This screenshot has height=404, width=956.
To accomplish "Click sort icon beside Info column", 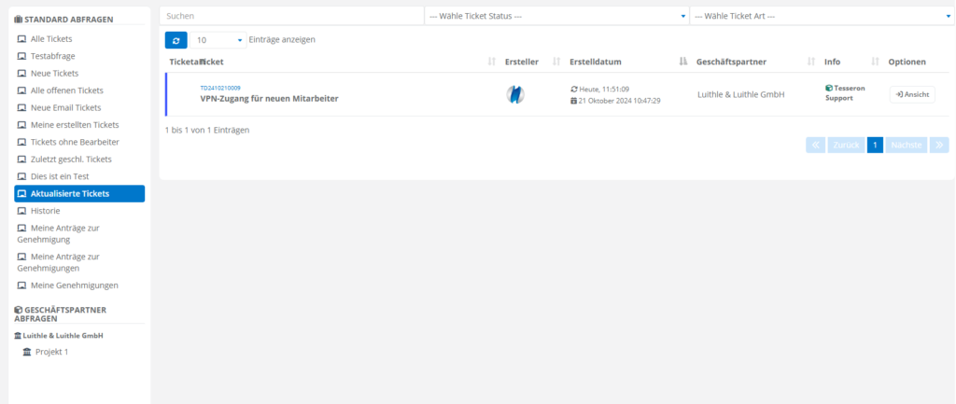I will (875, 62).
